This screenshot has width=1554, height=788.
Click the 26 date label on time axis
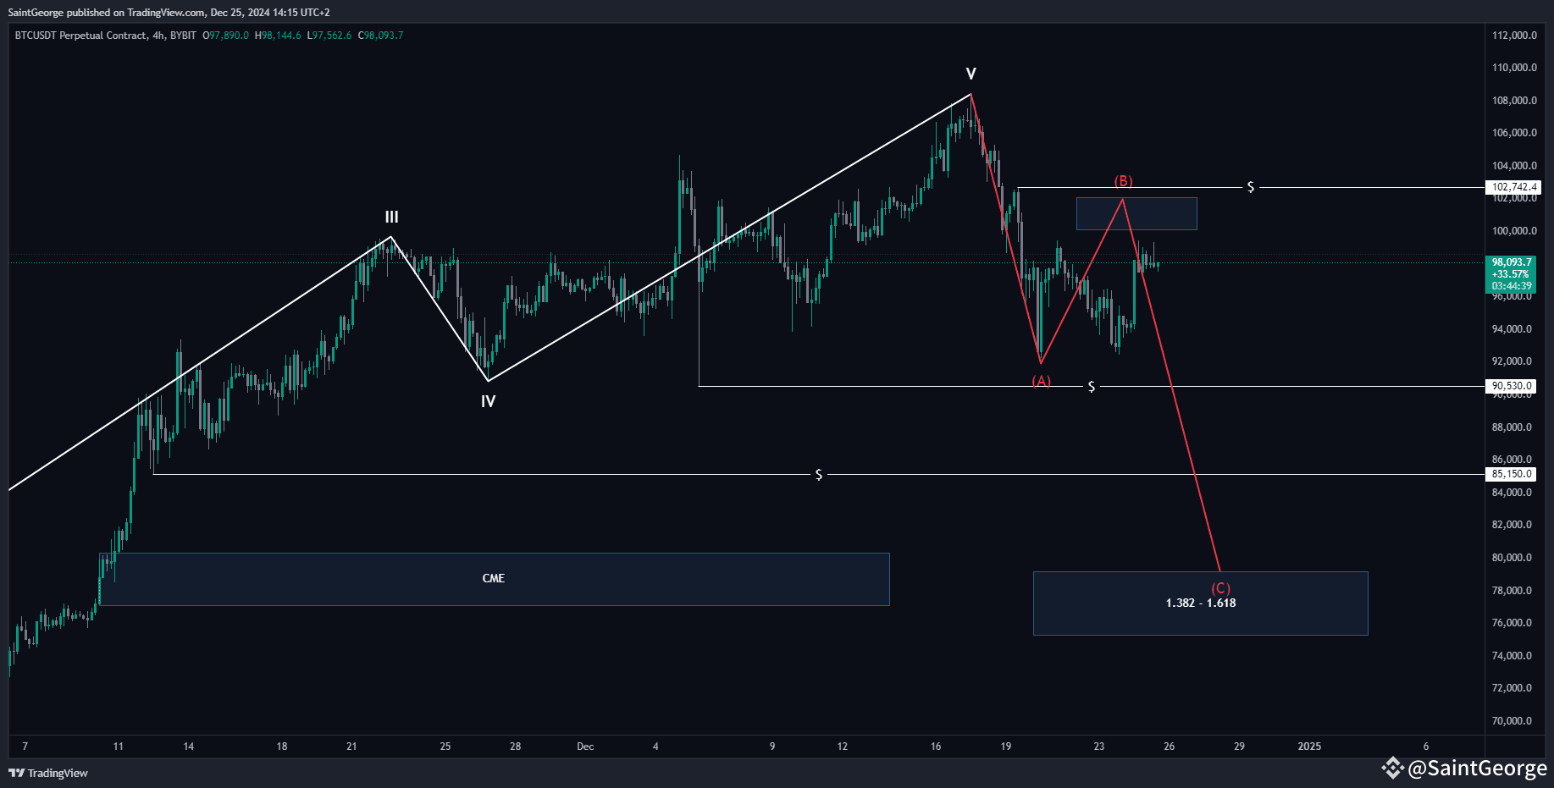point(1169,747)
